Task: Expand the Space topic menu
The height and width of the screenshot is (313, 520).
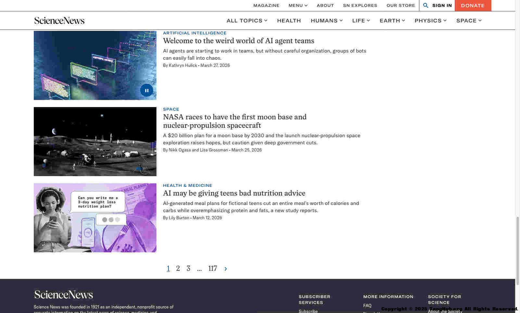Action: pyautogui.click(x=469, y=20)
